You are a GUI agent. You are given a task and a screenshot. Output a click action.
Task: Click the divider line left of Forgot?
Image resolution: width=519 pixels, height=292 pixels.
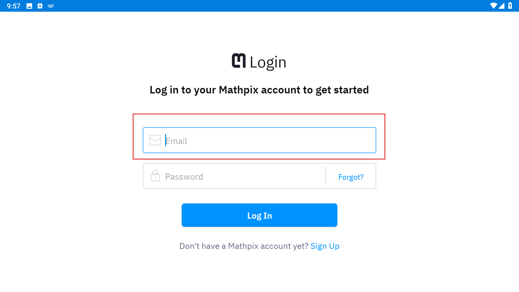[x=325, y=176]
